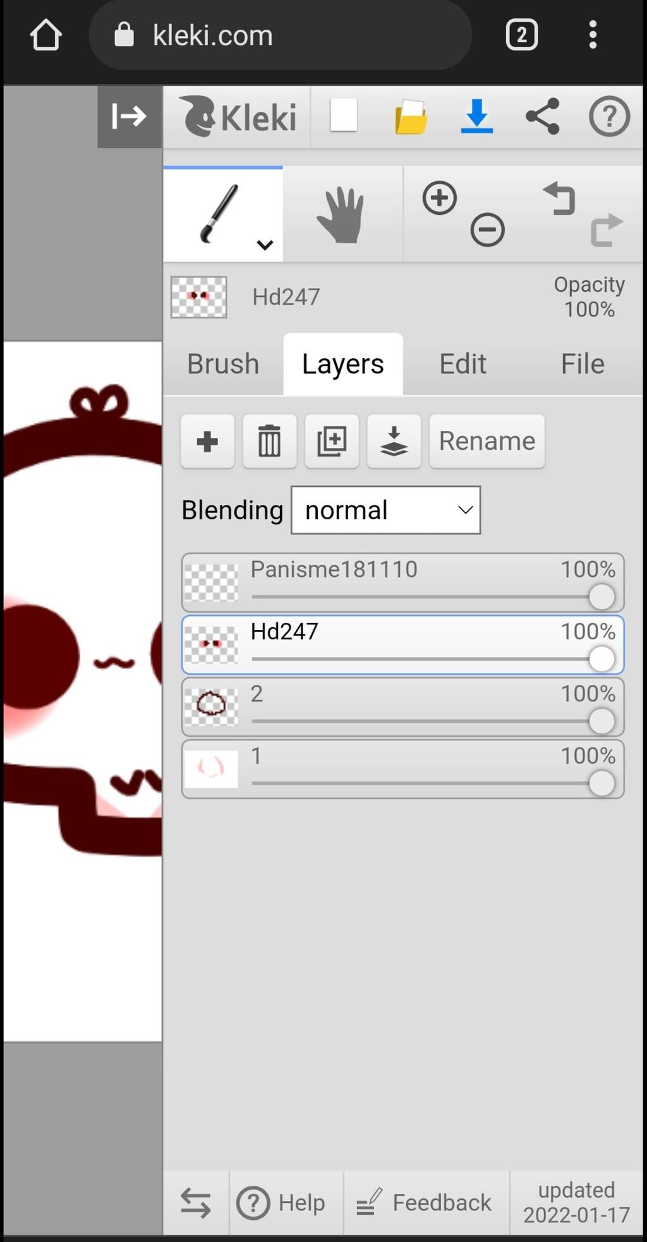Add a new layer with plus button
647x1242 pixels.
(x=207, y=441)
